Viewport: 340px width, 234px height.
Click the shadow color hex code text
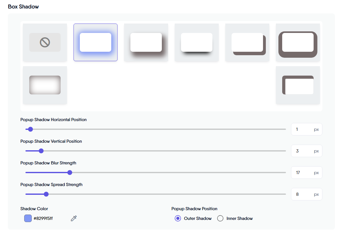(x=43, y=218)
